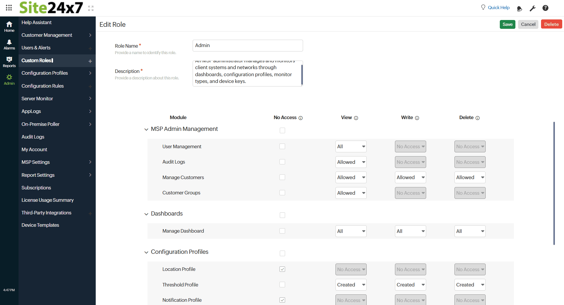Select Subscriptions in sidebar menu
The height and width of the screenshot is (305, 564).
click(x=36, y=188)
